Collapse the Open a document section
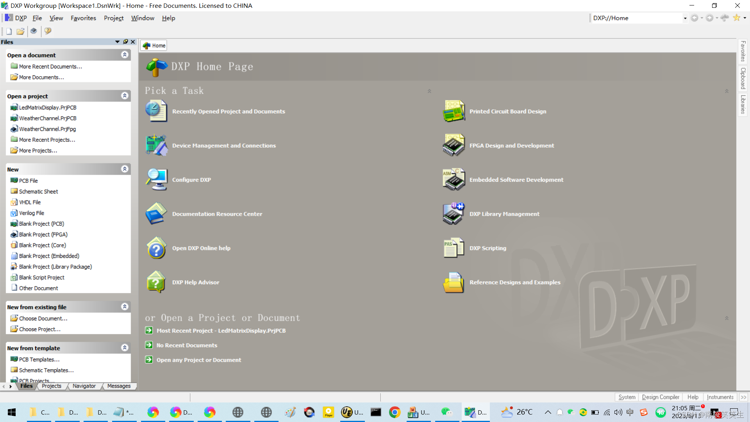The image size is (750, 422). click(x=125, y=55)
